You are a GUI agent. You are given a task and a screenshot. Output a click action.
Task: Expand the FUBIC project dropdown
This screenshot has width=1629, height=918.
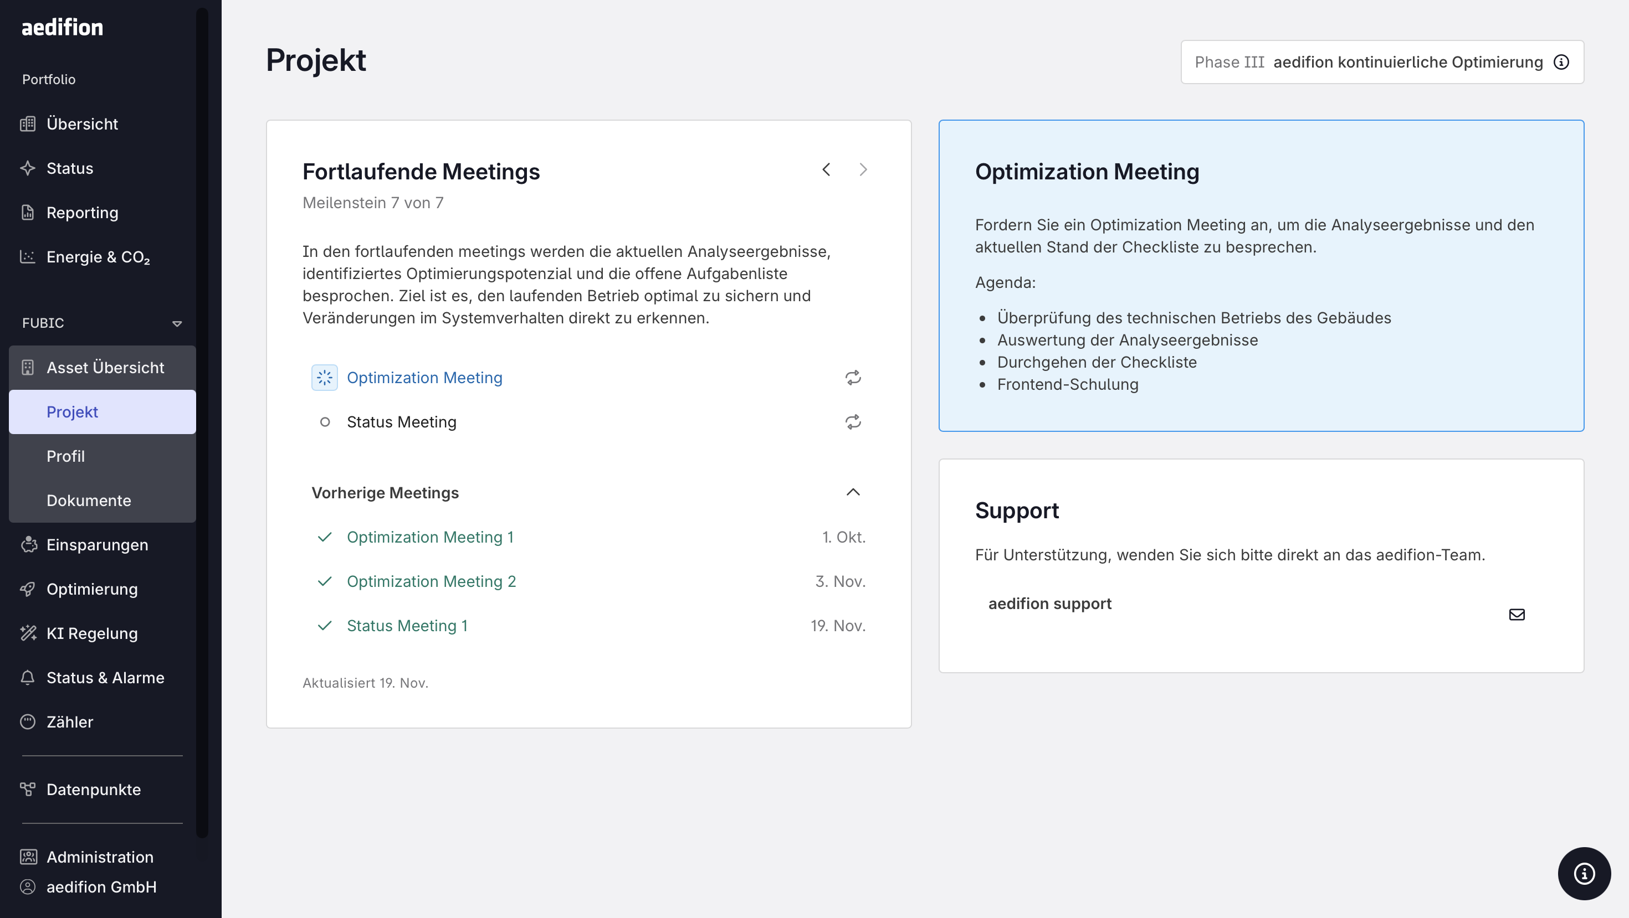(x=177, y=323)
